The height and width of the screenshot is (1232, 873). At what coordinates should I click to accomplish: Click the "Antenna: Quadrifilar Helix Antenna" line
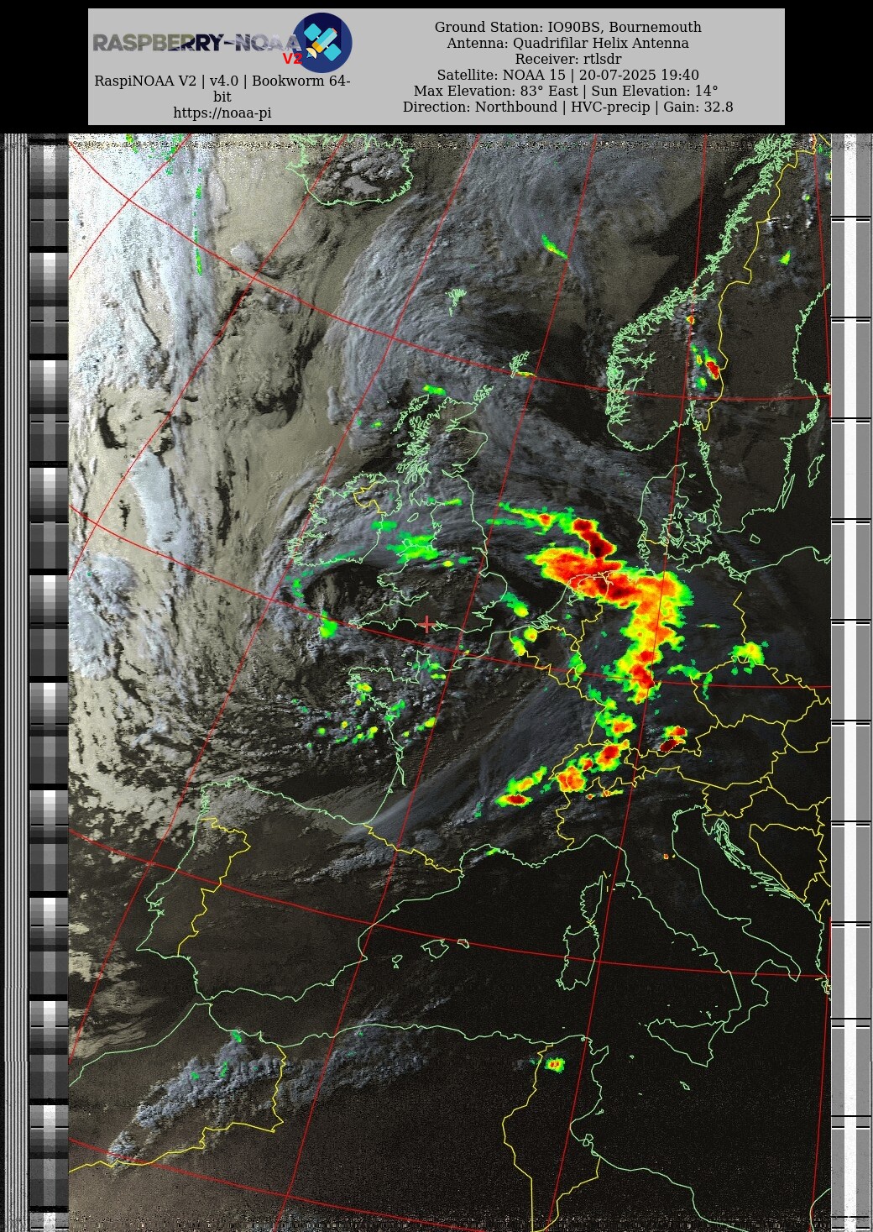(568, 43)
